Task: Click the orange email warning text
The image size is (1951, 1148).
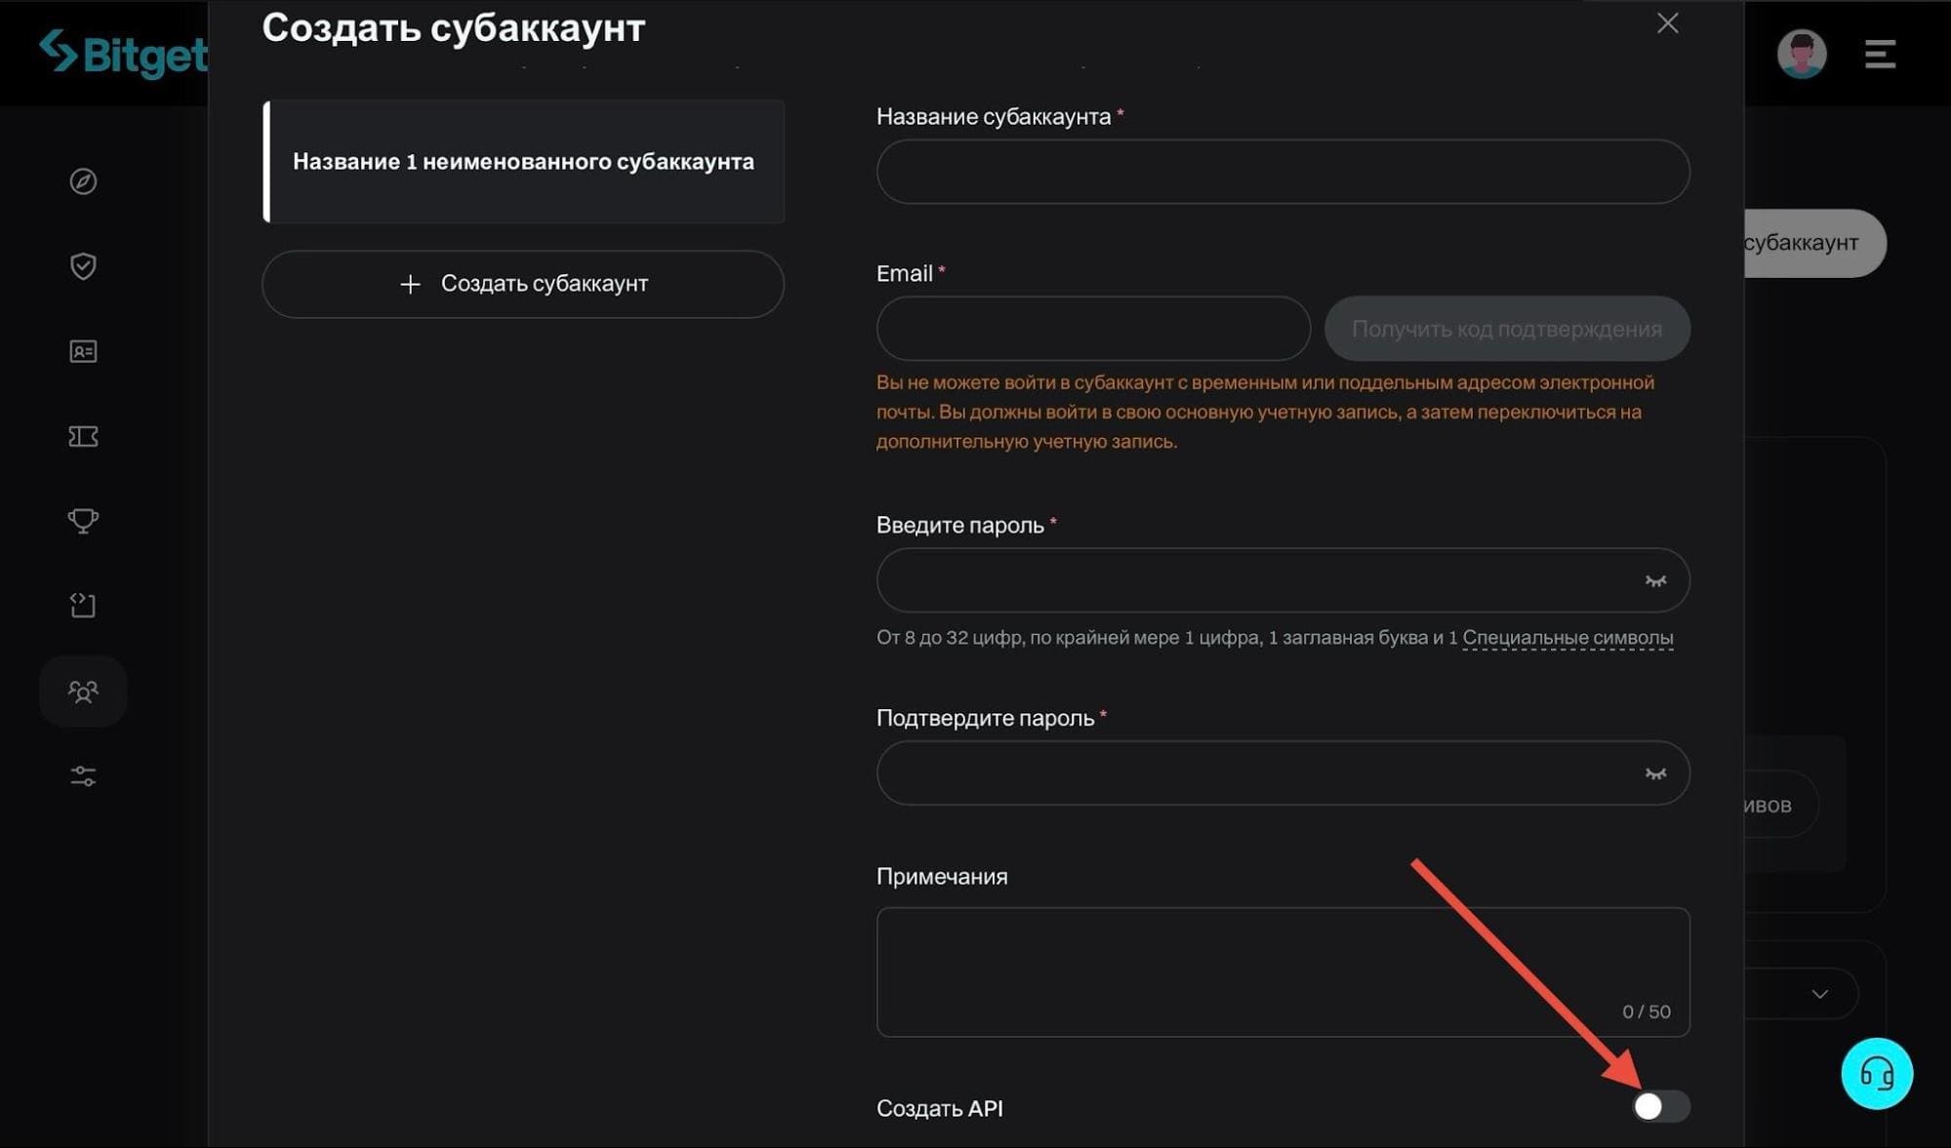Action: (x=1265, y=412)
